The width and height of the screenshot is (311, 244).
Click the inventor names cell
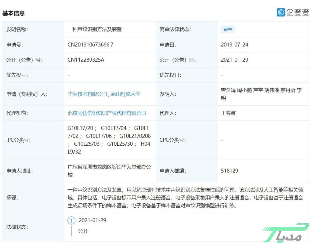261,94
